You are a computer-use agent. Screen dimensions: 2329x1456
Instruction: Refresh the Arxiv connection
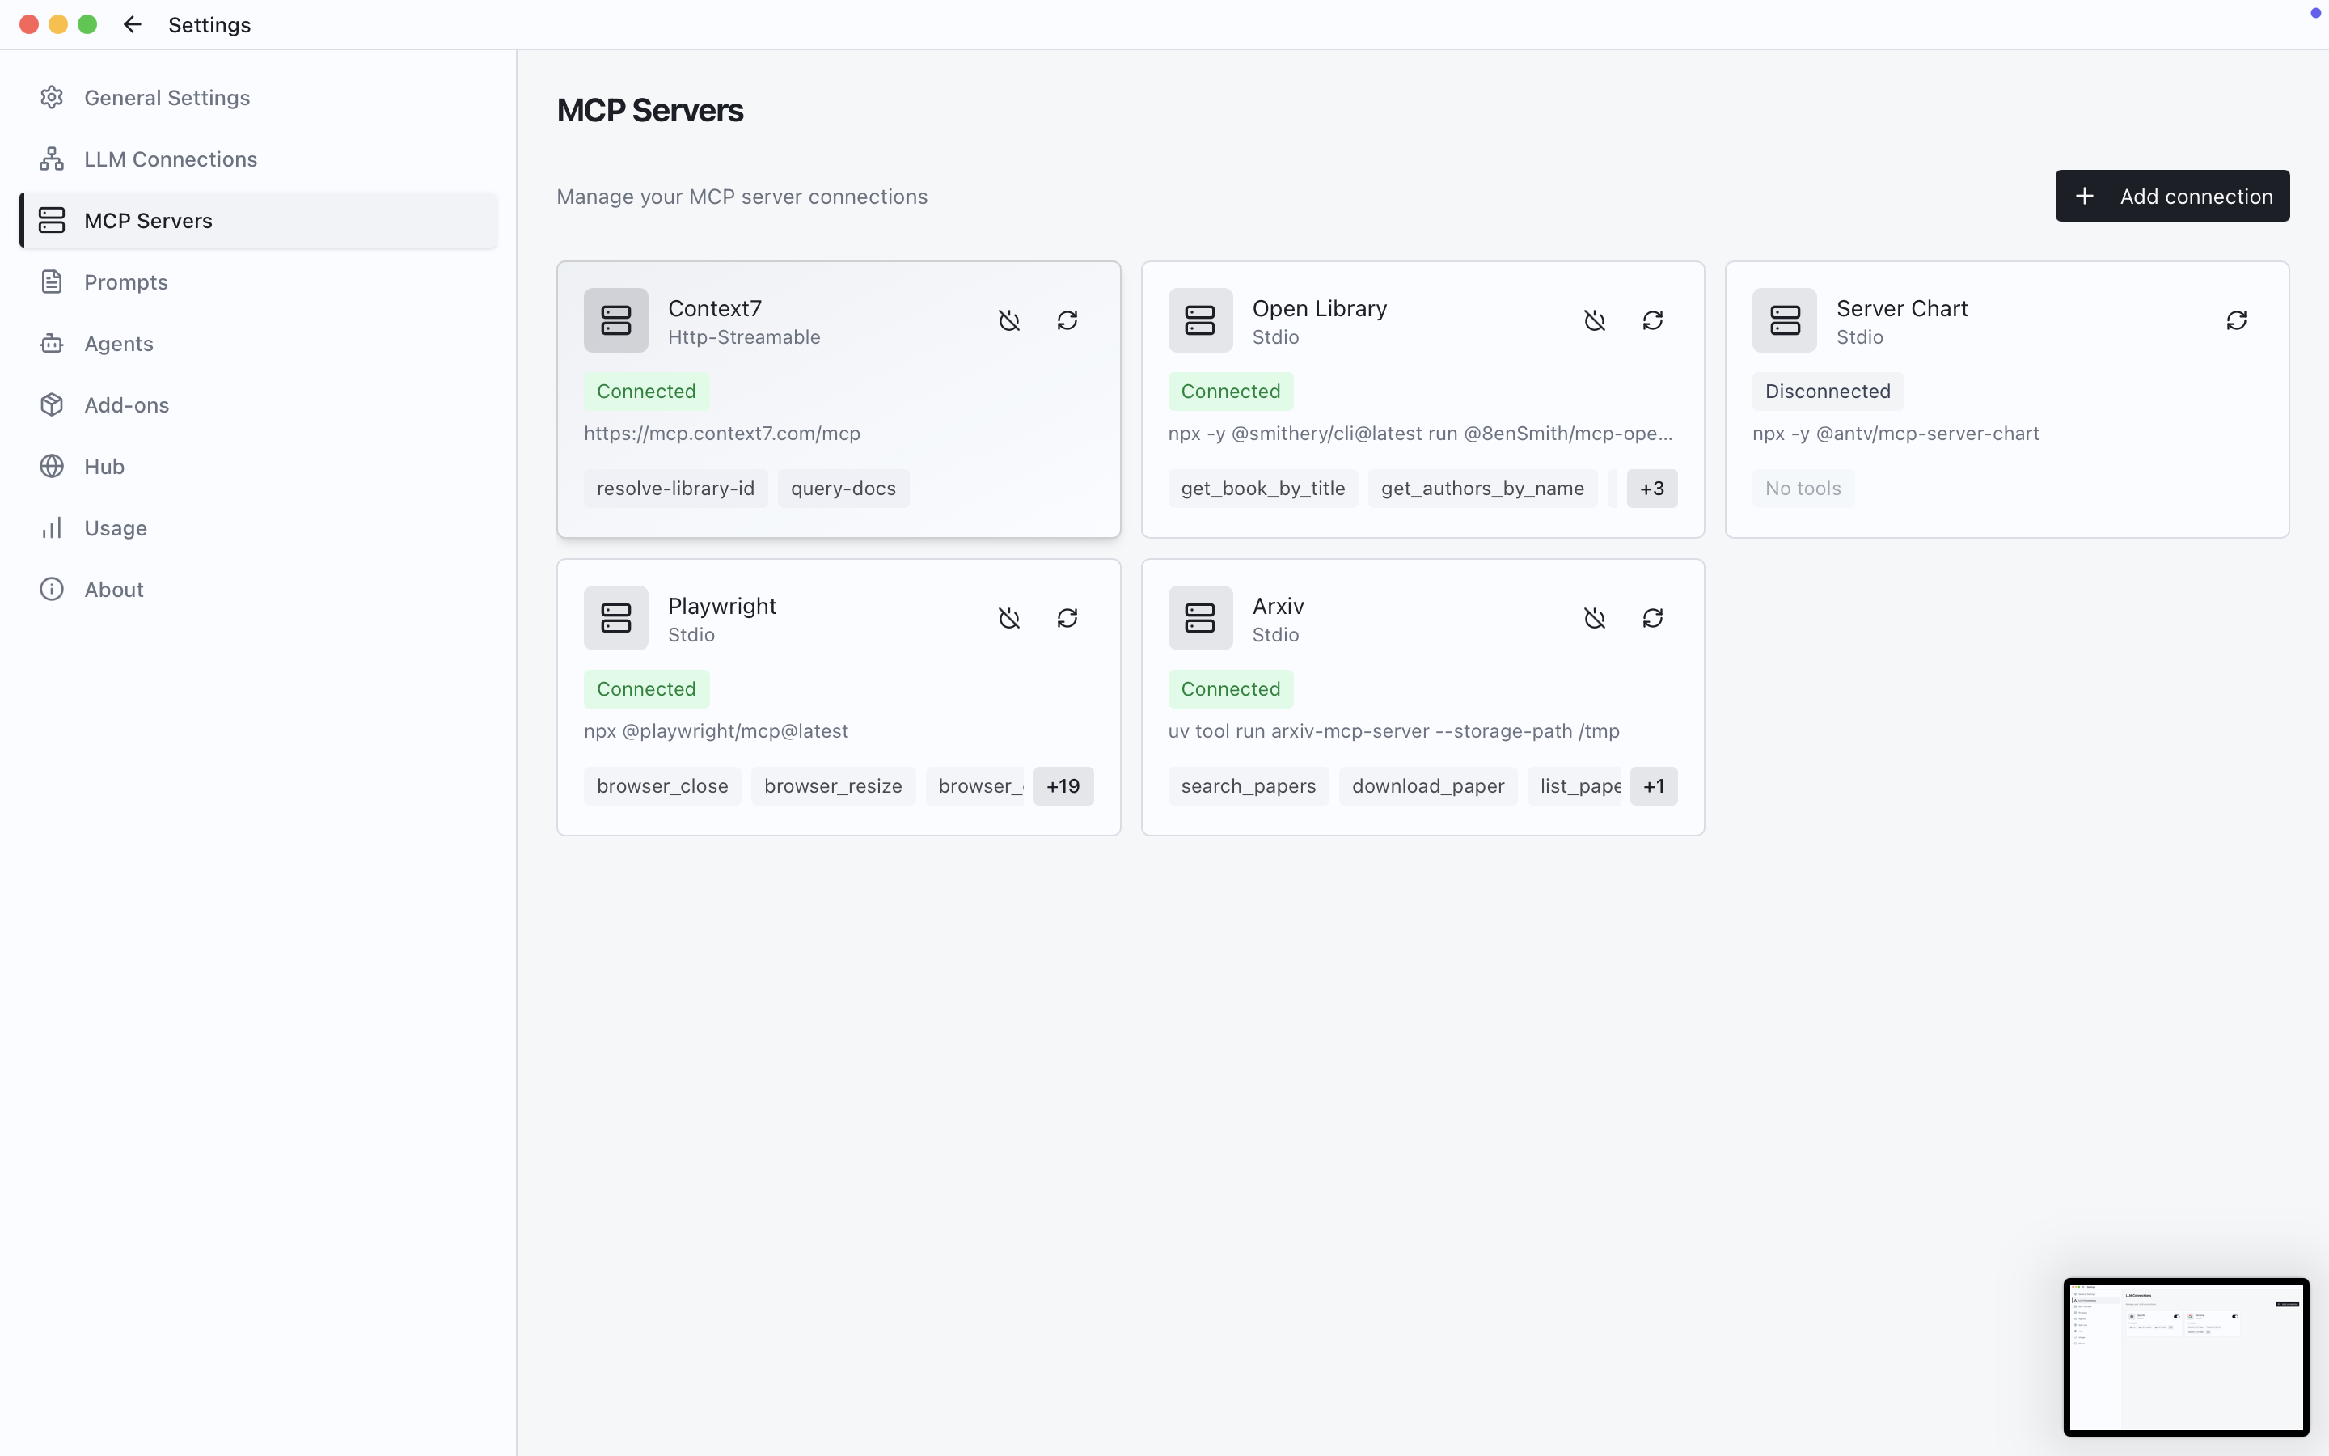1652,618
